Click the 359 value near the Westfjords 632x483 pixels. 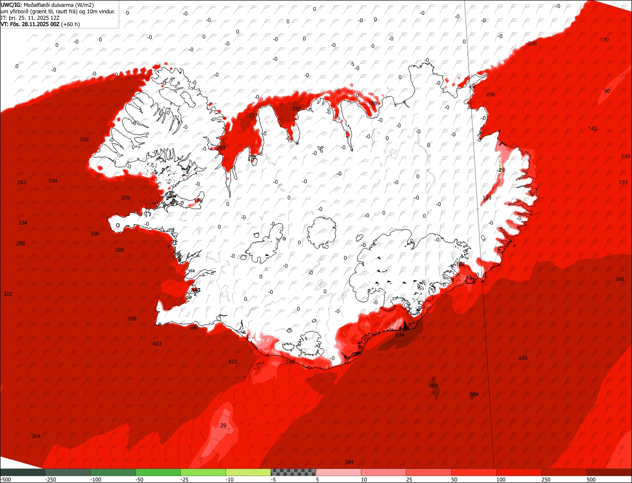125,198
